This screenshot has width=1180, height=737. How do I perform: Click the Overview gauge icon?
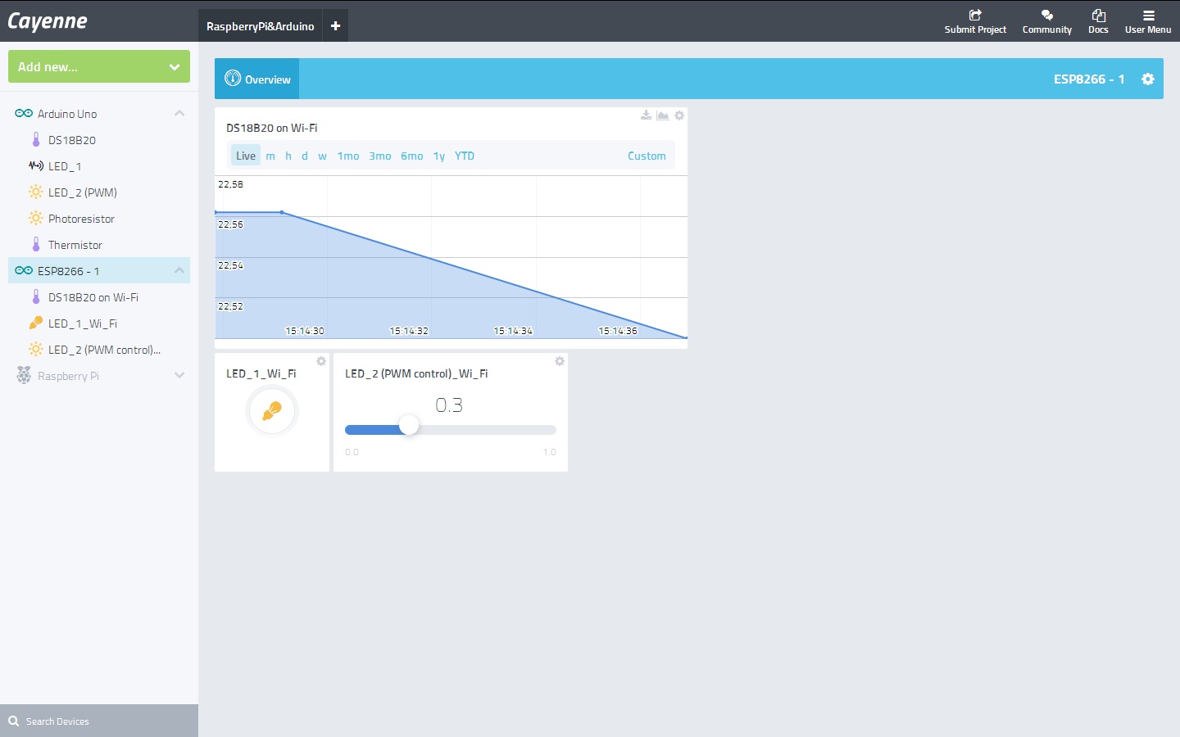click(233, 79)
